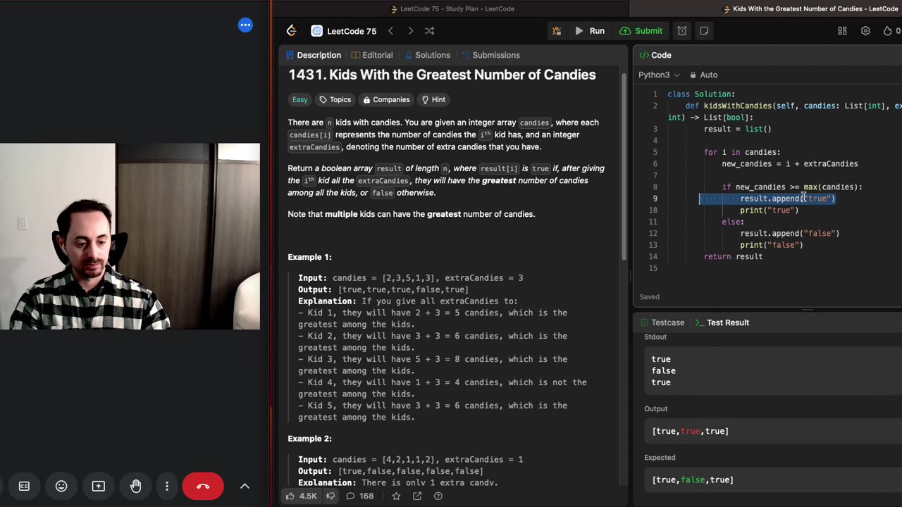Screen dimensions: 902x507
Task: Click result.append("false") on line 12
Action: click(x=790, y=233)
